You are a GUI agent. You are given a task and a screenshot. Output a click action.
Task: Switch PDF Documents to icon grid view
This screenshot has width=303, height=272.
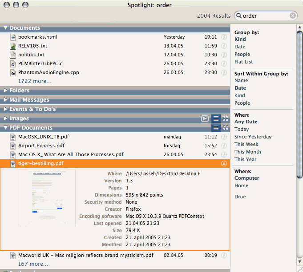[225, 128]
